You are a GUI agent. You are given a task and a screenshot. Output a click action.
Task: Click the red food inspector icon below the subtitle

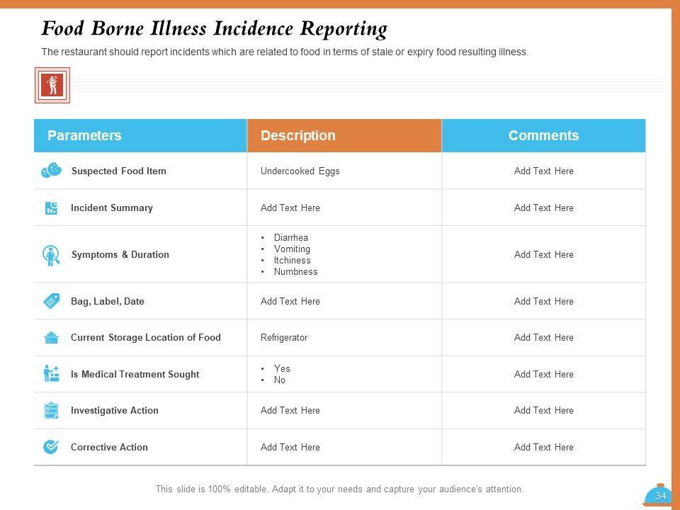coord(52,85)
